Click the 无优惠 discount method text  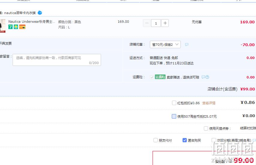(x=197, y=22)
